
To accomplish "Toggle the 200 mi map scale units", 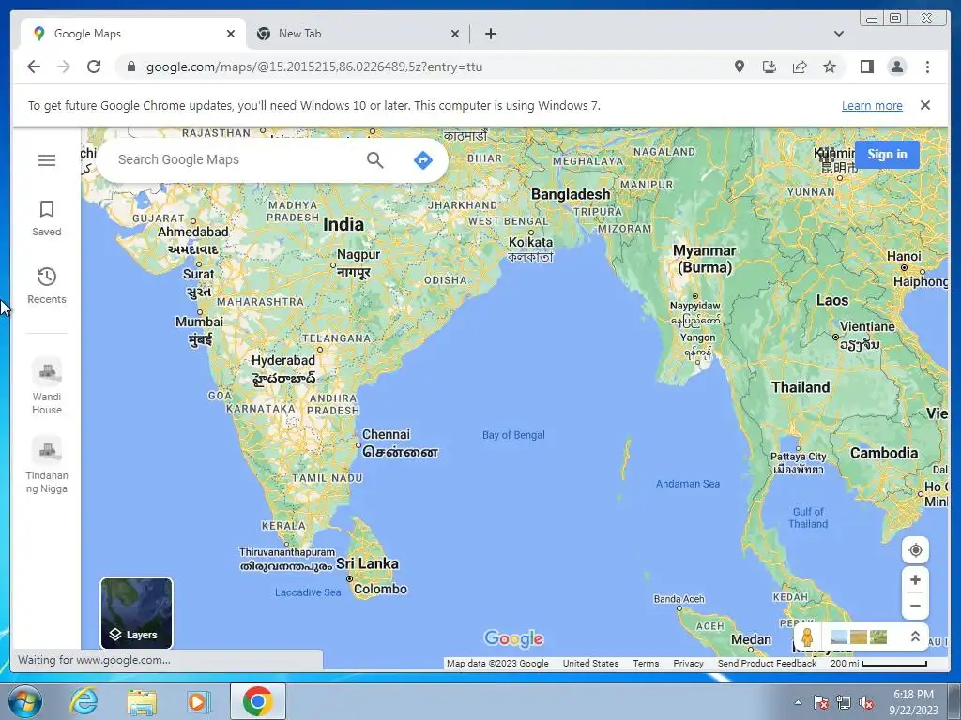I will 878,663.
